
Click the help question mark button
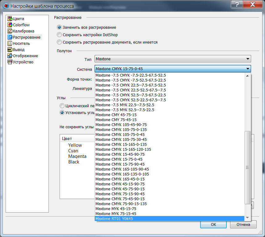click(237, 4)
